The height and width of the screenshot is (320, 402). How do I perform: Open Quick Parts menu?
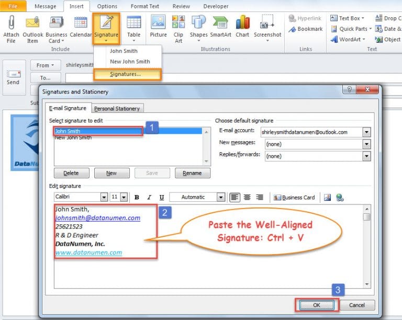(x=351, y=29)
